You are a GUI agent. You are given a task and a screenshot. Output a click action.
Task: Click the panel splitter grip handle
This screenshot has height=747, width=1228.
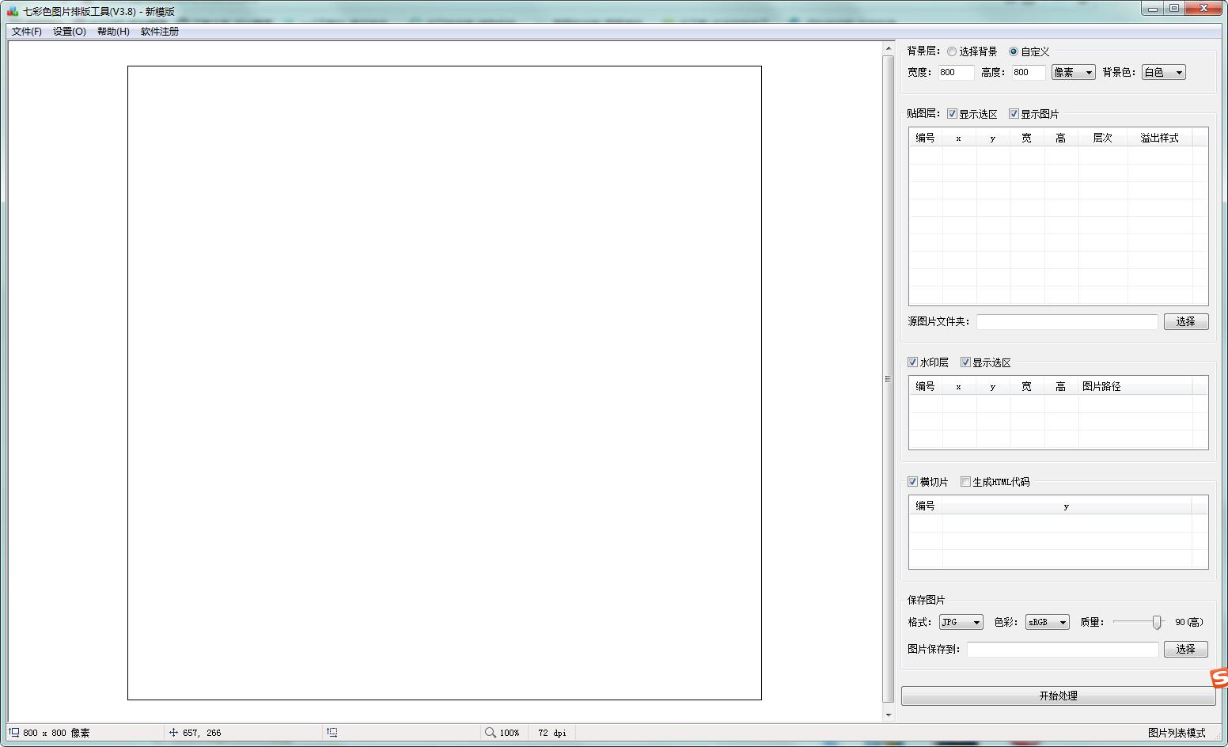pyautogui.click(x=888, y=379)
